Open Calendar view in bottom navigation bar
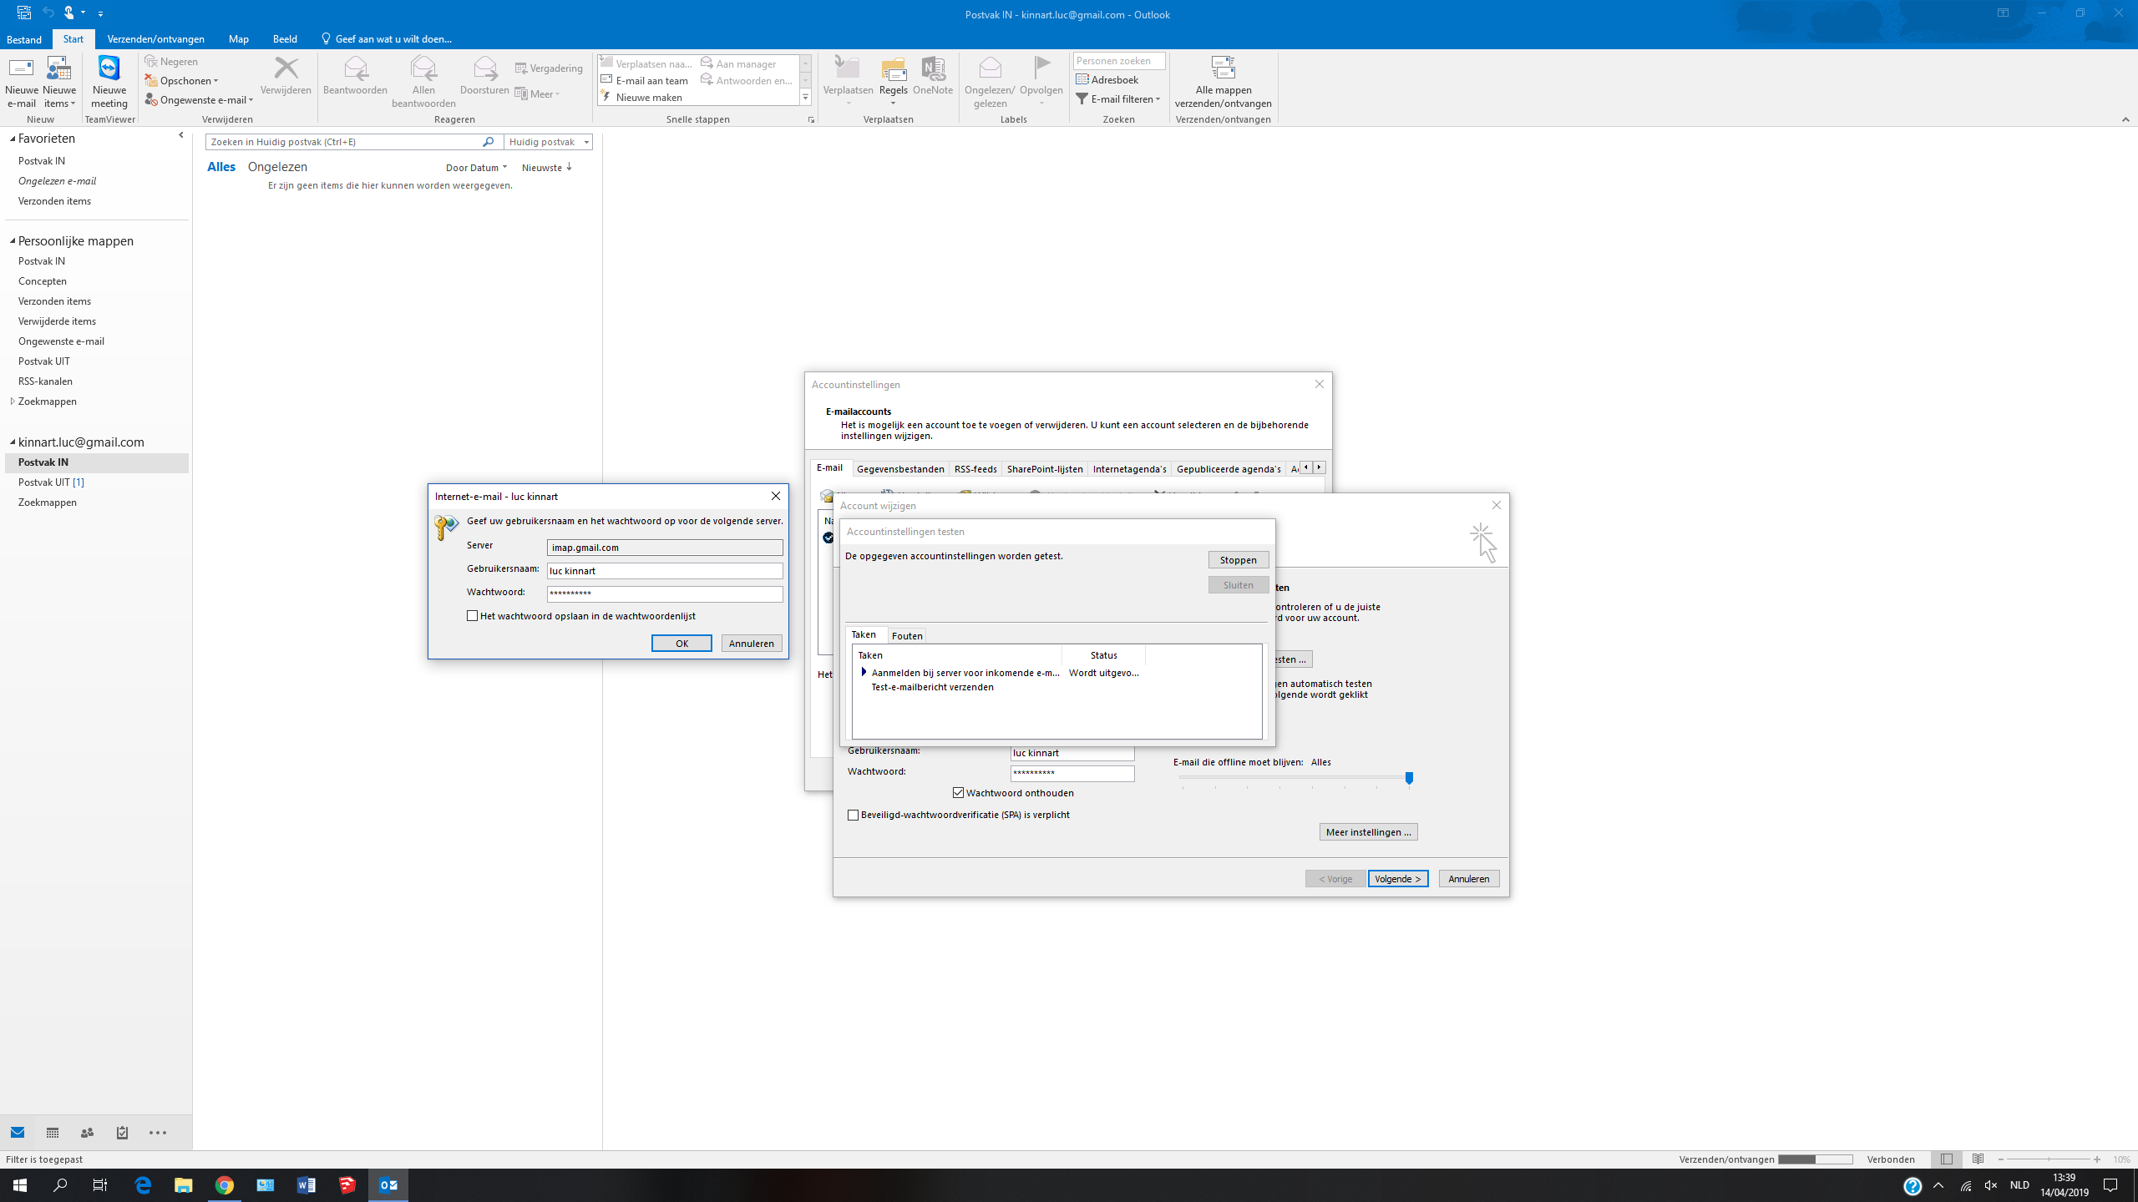This screenshot has height=1202, width=2138. [53, 1133]
